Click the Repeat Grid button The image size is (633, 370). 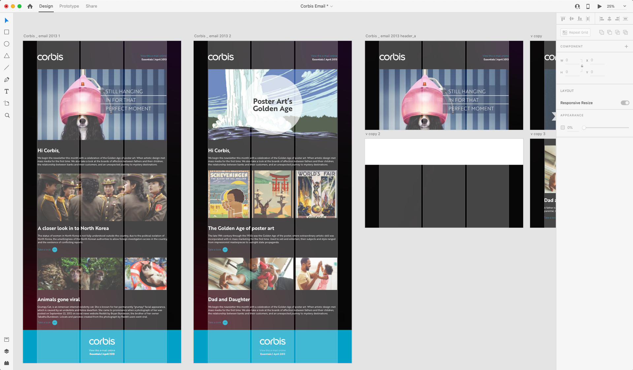pos(575,32)
